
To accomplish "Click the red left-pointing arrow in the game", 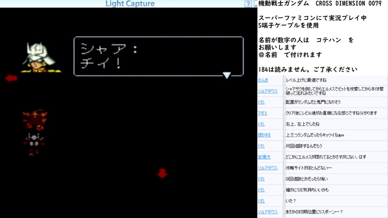I will click(11, 78).
